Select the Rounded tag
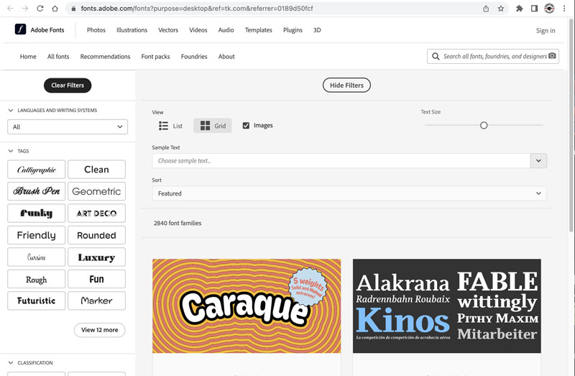This screenshot has width=575, height=376. 96,235
